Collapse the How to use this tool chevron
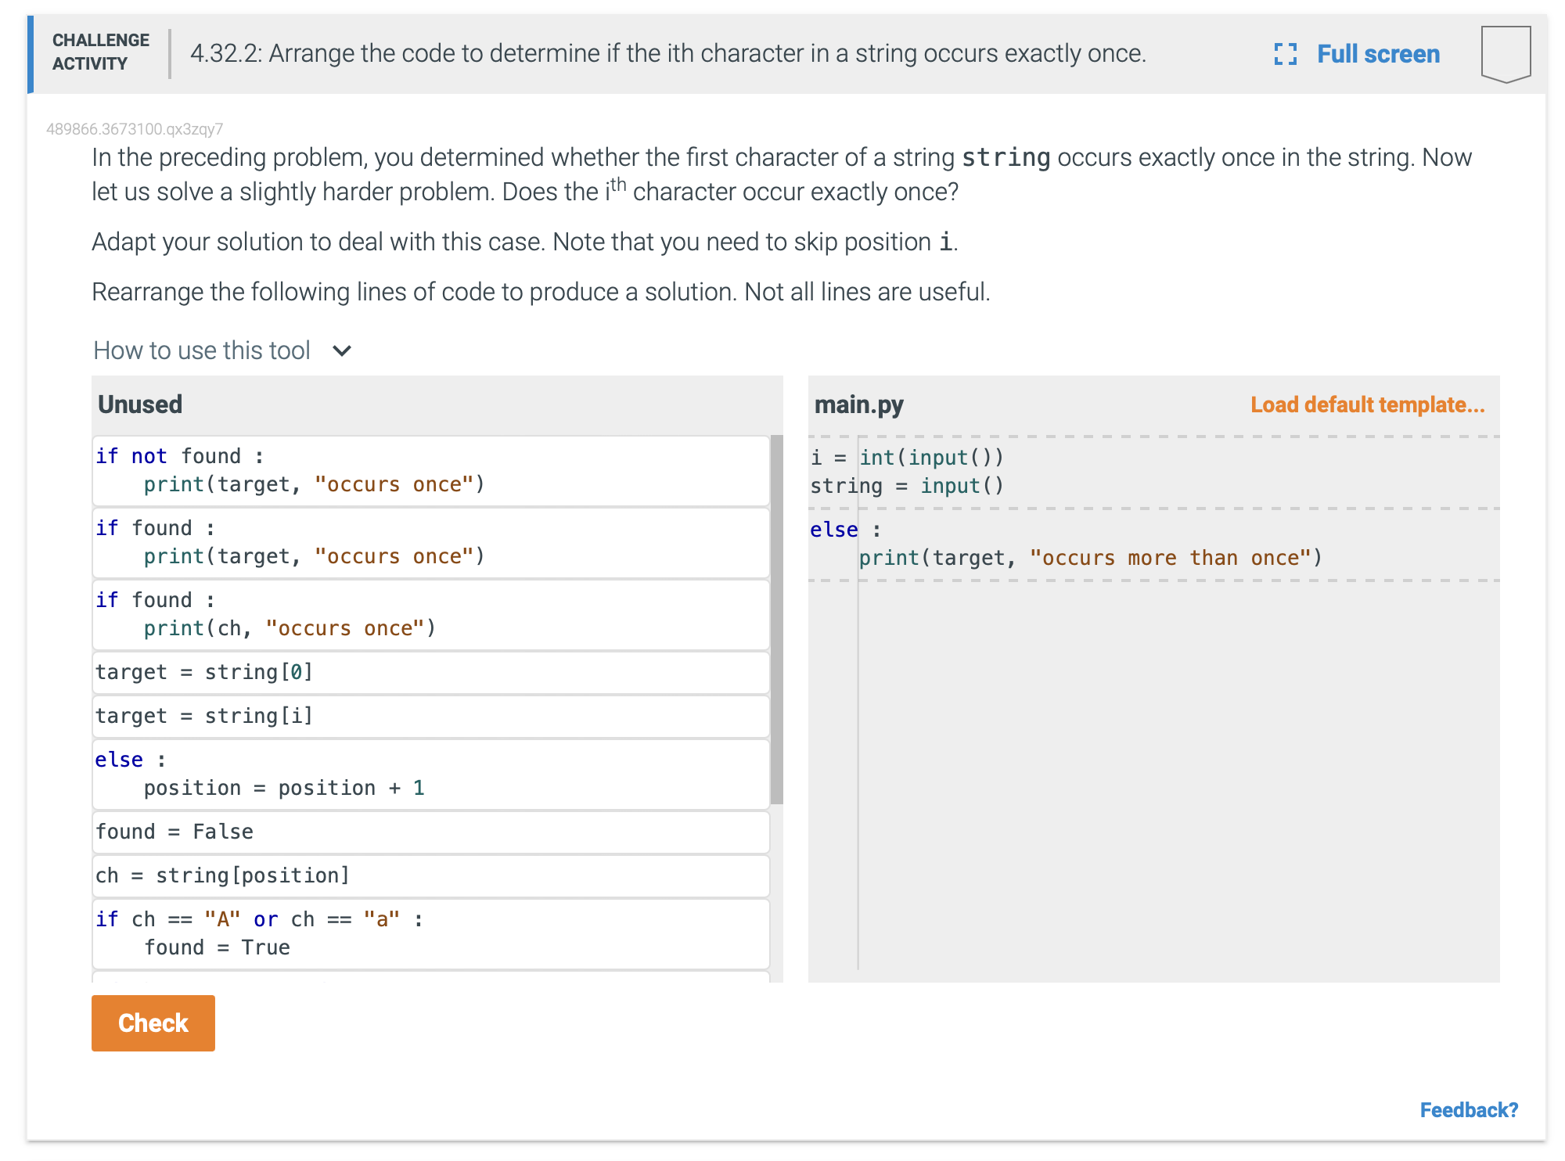Screen dimensions: 1565x1161 pyautogui.click(x=342, y=350)
